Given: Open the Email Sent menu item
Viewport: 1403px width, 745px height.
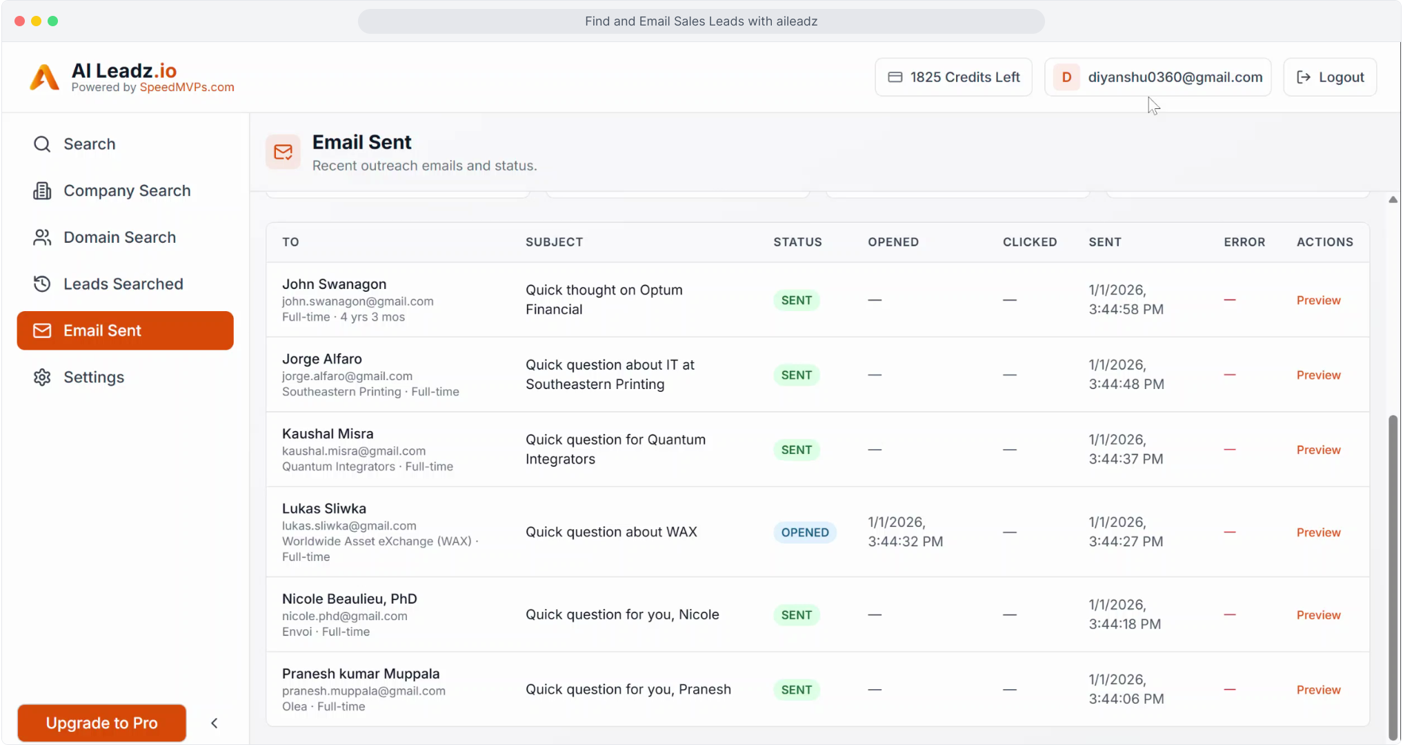Looking at the screenshot, I should (125, 330).
